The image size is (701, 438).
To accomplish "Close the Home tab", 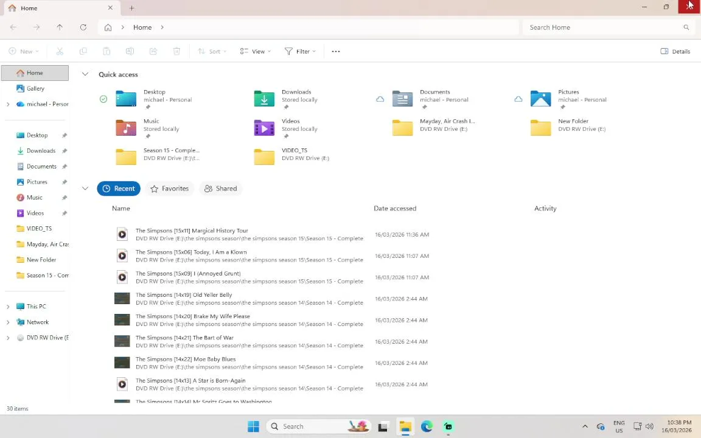I will 110,8.
